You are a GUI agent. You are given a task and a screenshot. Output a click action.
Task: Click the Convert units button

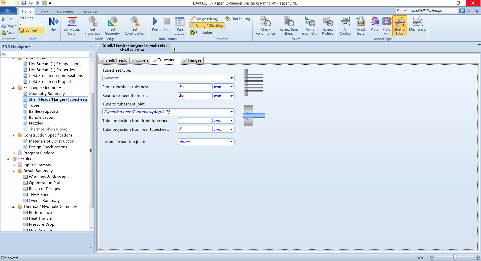[x=31, y=30]
